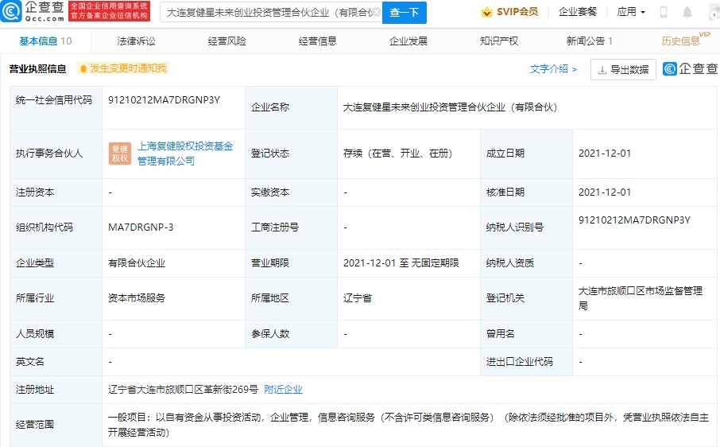Click the 统一社会信用代码 label cell

tap(56, 107)
